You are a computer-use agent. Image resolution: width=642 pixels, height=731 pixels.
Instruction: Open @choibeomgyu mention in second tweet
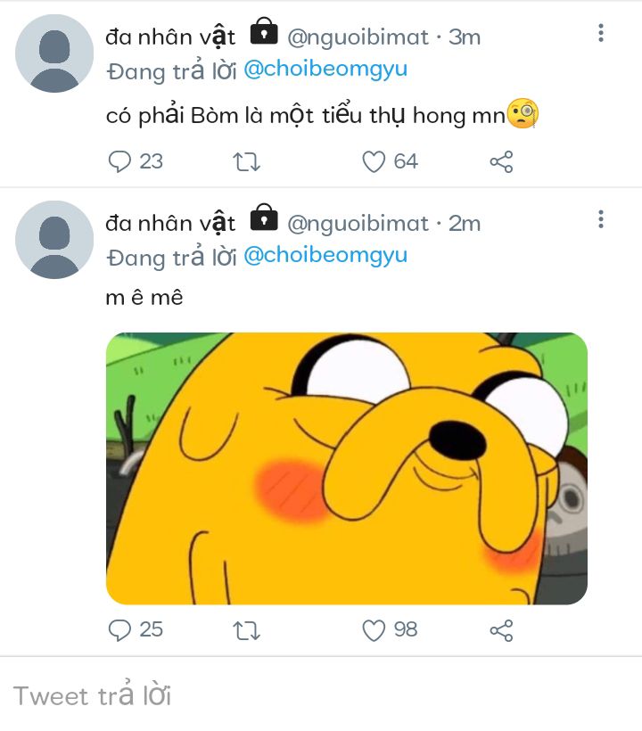click(325, 255)
